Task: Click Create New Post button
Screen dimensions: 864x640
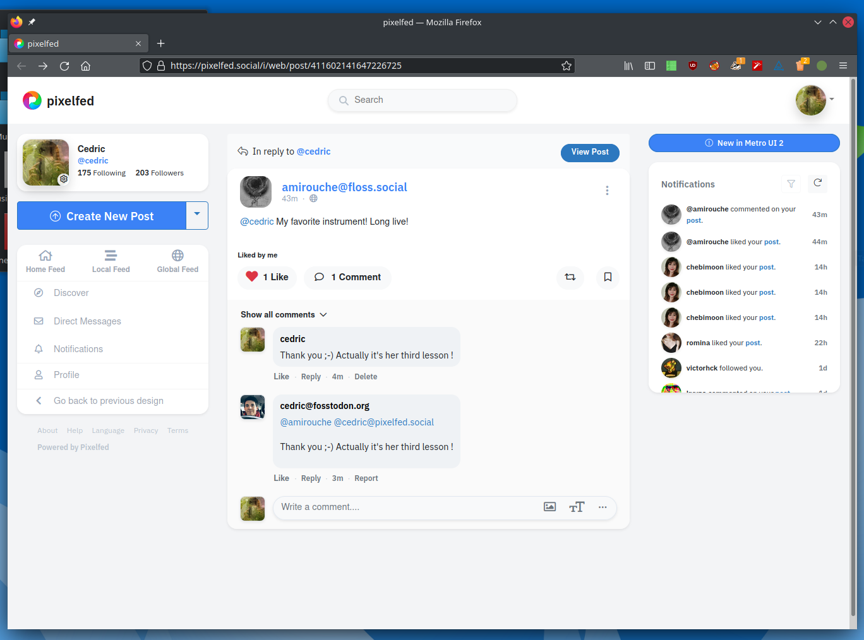Action: coord(102,216)
